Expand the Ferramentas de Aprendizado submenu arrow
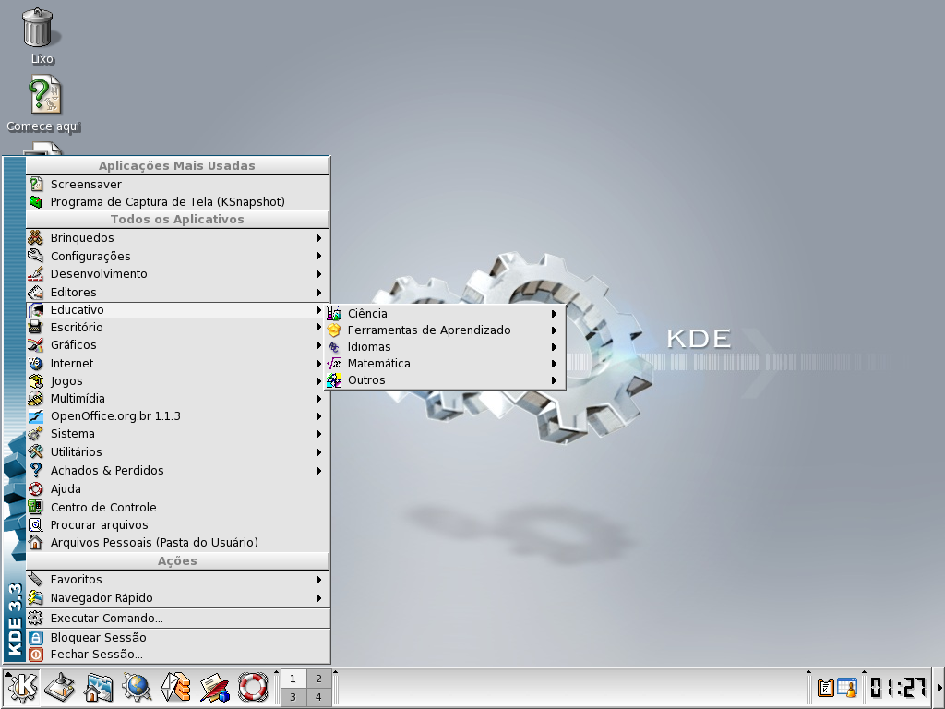945x709 pixels. coord(554,330)
